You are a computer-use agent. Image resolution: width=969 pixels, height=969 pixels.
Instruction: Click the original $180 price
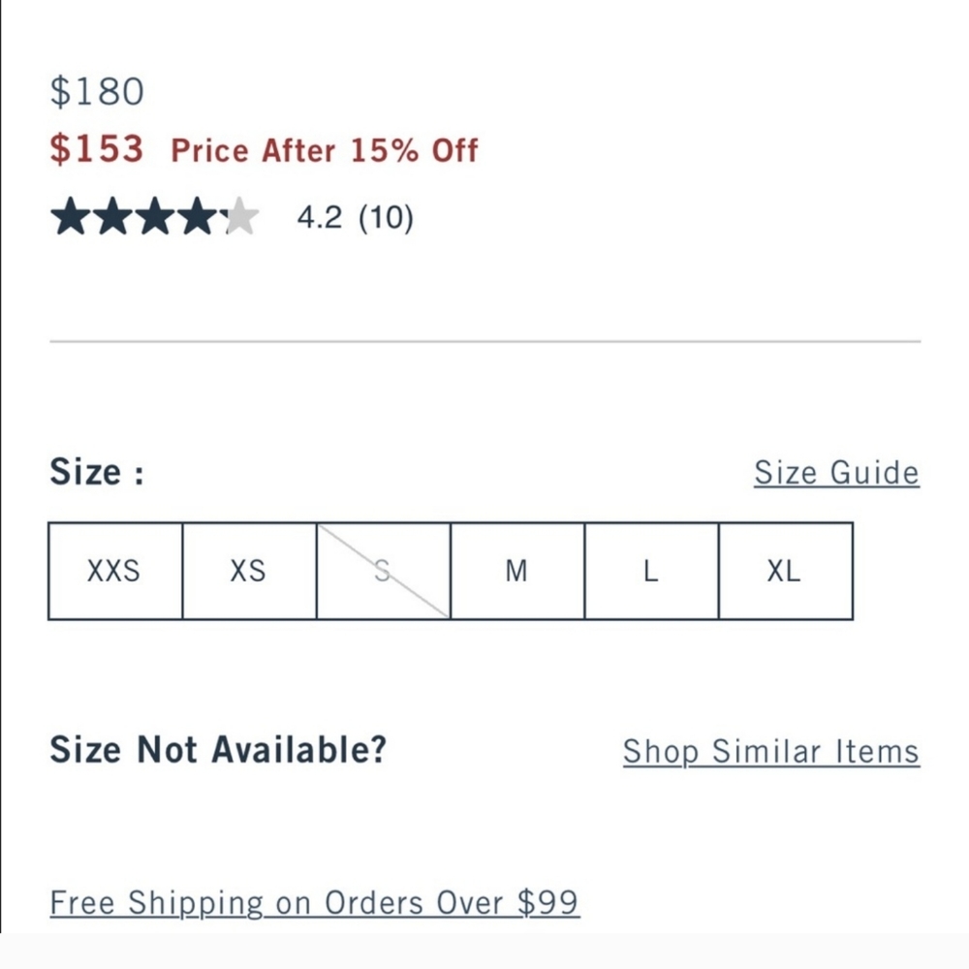(97, 92)
